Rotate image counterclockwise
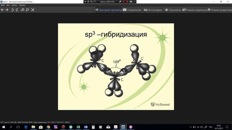Viewport: 232px width, 130px height. pyautogui.click(x=12, y=10)
